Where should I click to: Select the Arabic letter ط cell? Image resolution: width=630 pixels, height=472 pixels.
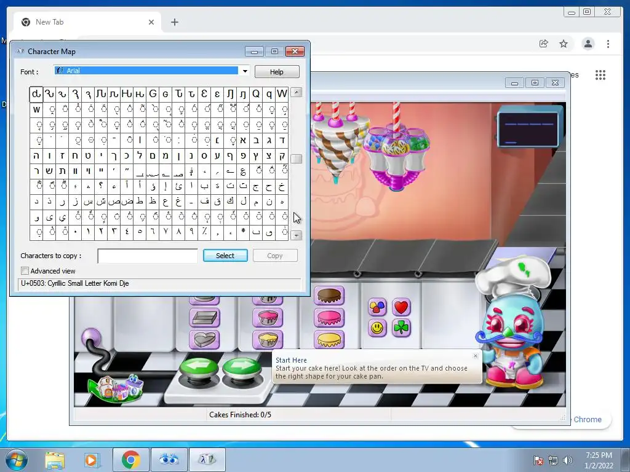point(140,202)
